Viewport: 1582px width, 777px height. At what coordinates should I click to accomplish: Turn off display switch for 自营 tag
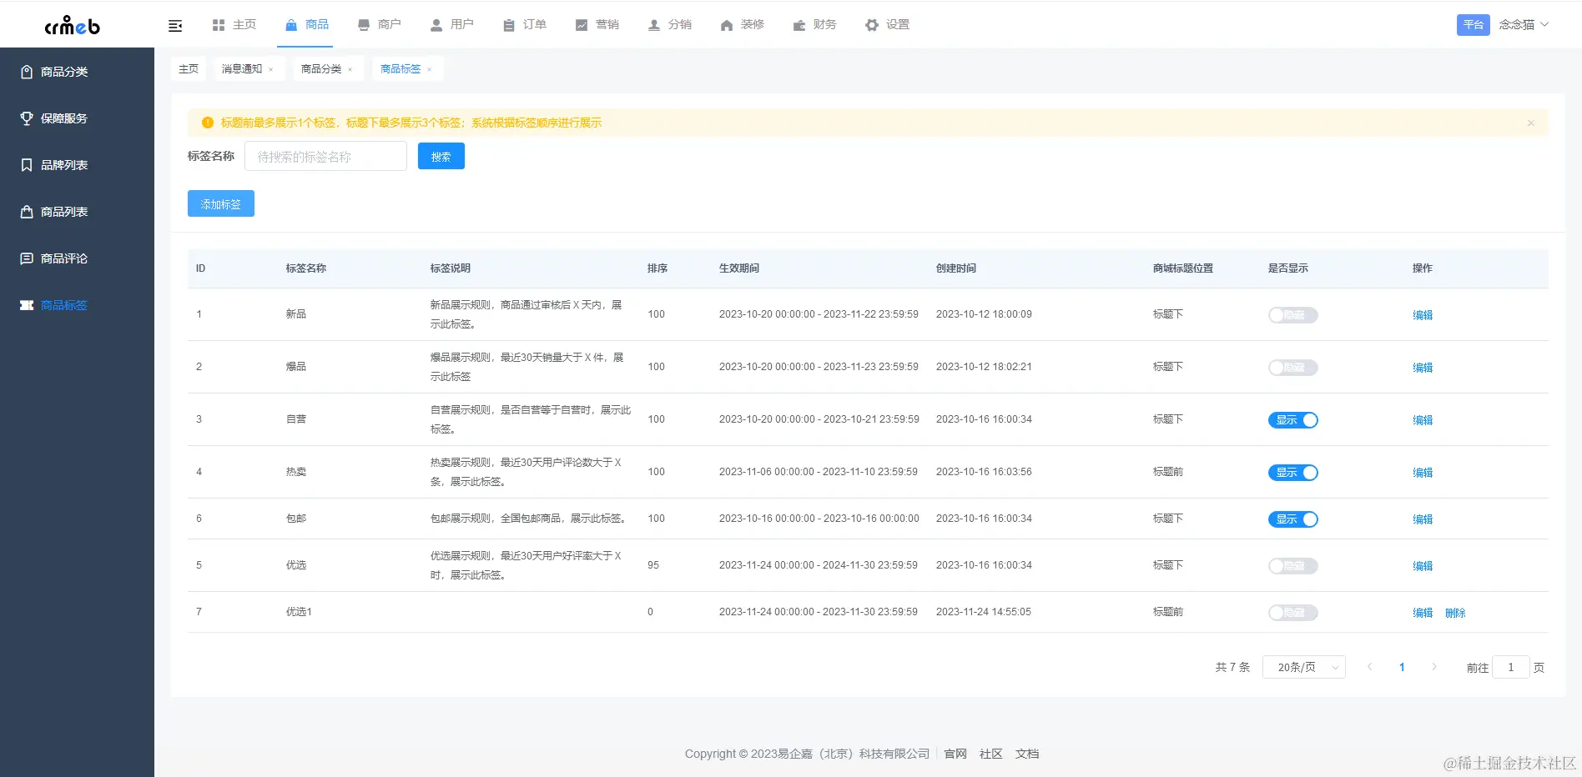click(1292, 420)
